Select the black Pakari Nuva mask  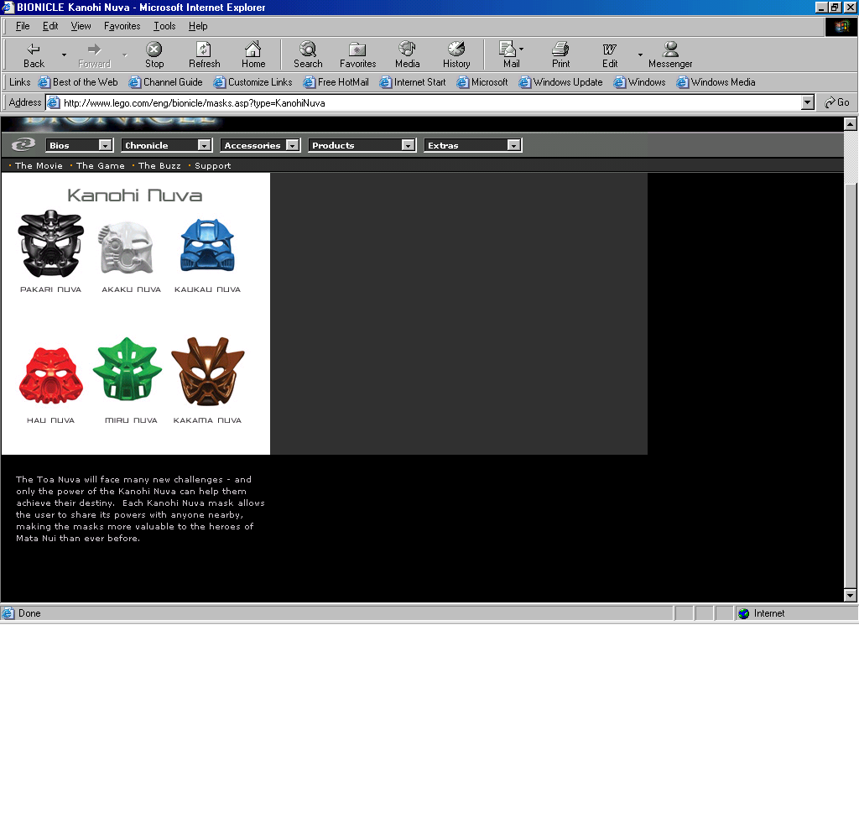click(x=51, y=243)
